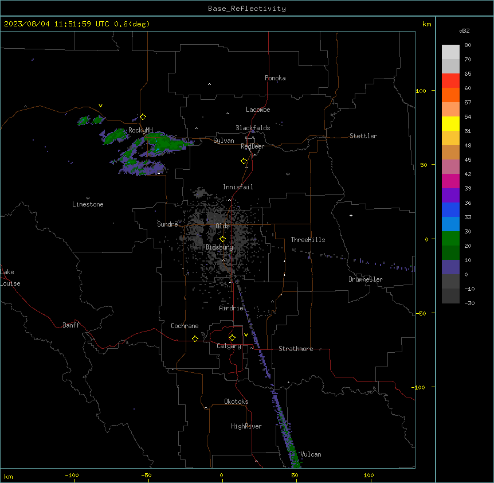Screen dimensions: 494x483
Task: Click the RedDeer city label
Action: point(253,146)
